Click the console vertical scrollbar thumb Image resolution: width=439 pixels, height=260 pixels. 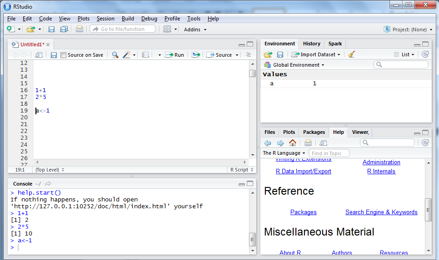[x=252, y=240]
